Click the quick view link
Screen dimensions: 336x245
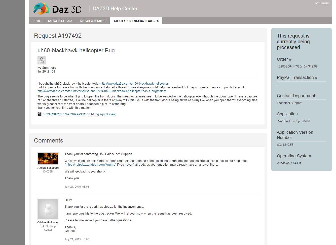point(108,114)
